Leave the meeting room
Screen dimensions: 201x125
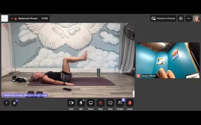tap(129, 103)
